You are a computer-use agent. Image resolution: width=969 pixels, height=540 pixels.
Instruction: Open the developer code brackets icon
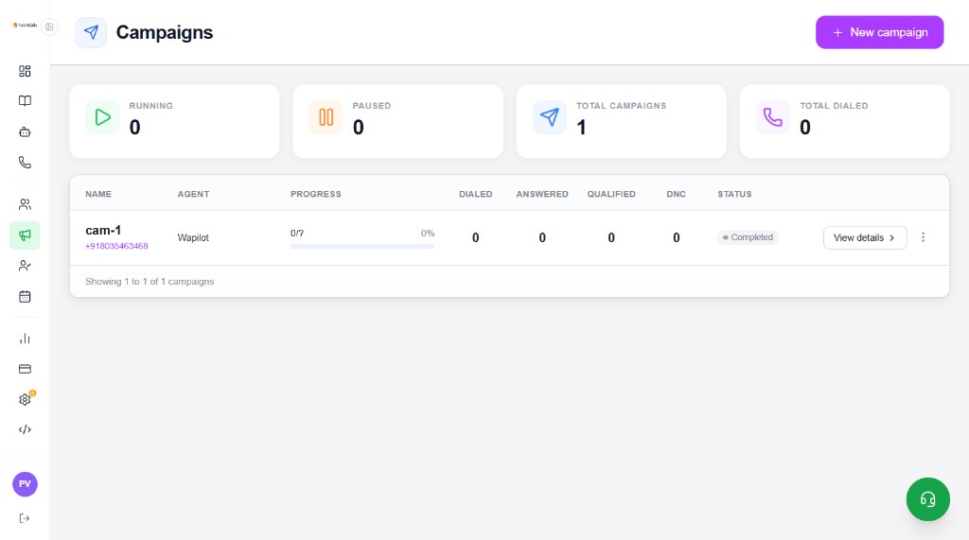pyautogui.click(x=25, y=429)
